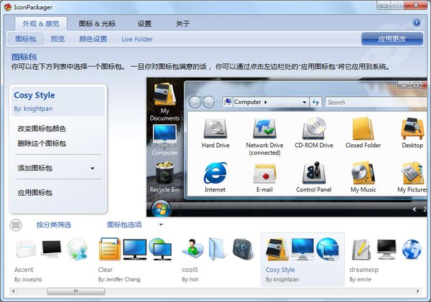Click the CD-ROM Drive icon
Screen dimensions: 431x302
(x=314, y=128)
